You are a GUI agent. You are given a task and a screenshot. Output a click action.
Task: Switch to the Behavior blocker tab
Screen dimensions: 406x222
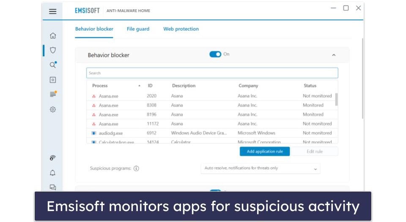[94, 29]
